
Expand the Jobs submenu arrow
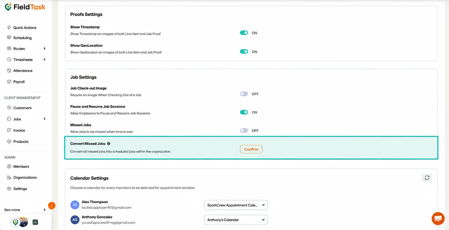tap(45, 119)
